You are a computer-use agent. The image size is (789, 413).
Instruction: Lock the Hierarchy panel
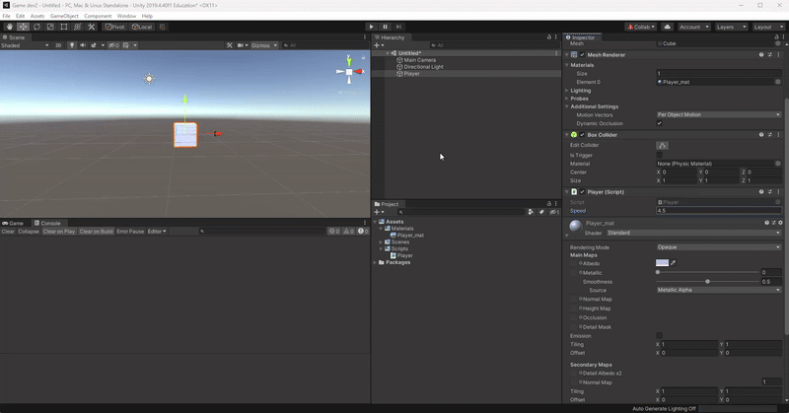549,37
